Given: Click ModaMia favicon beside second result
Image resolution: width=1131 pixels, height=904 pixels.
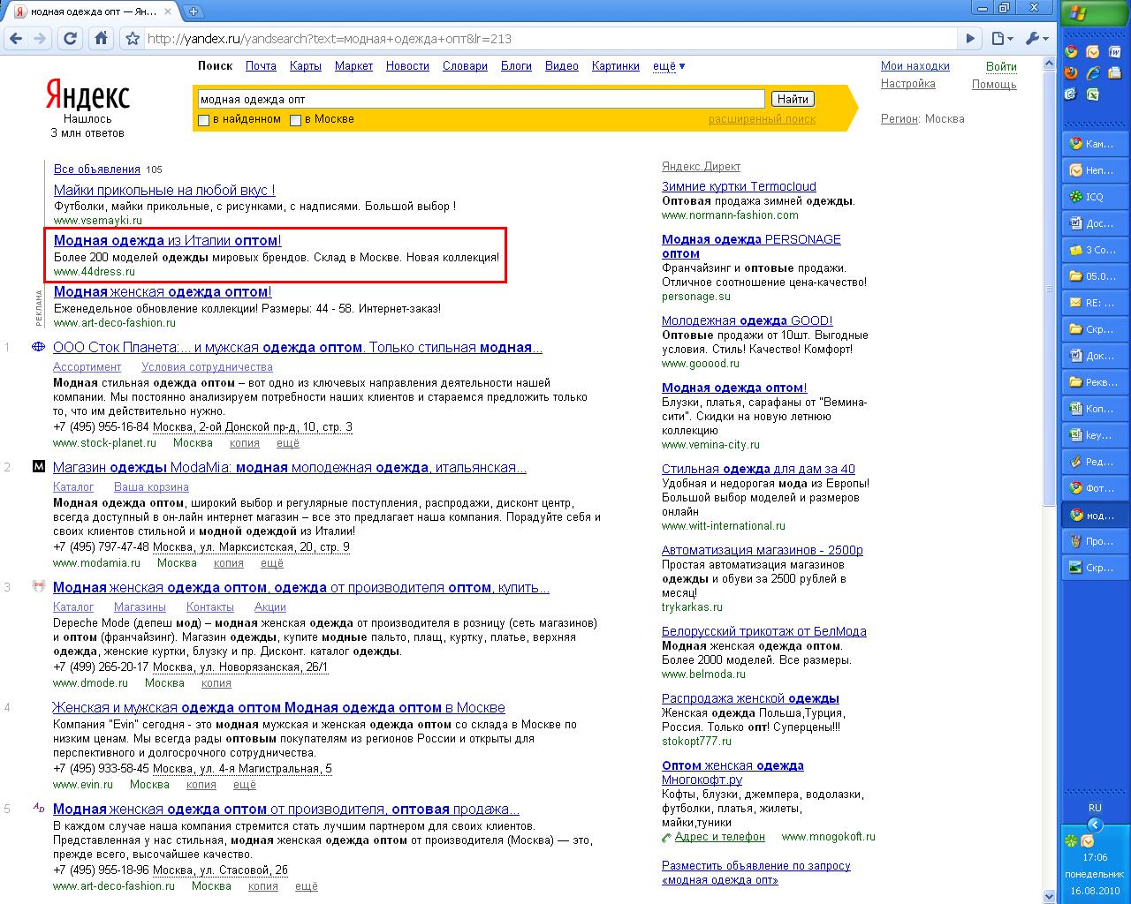Looking at the screenshot, I should tap(38, 466).
